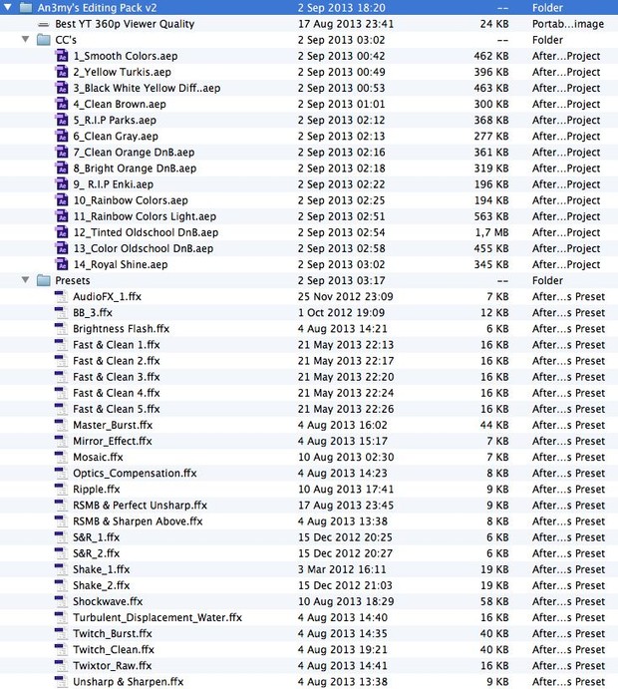Select the file name Fast & Clean 4.ffx
This screenshot has height=689, width=618.
(117, 393)
